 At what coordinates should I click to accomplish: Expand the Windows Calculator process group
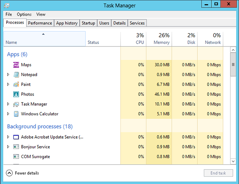click(8, 114)
